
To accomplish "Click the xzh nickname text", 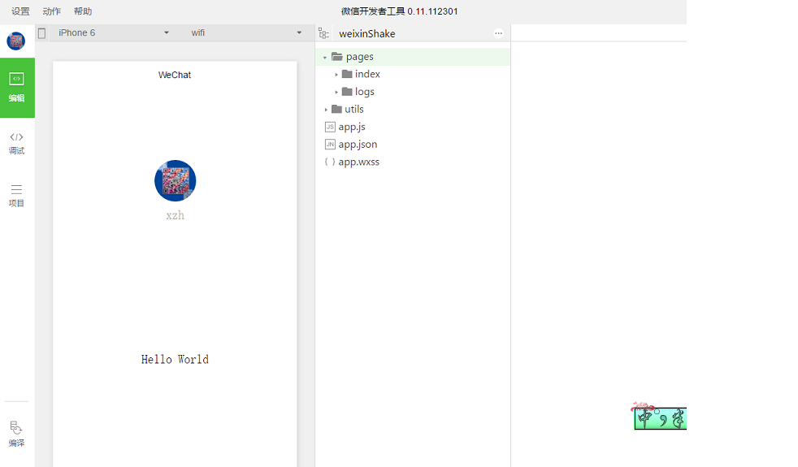I will coord(175,215).
